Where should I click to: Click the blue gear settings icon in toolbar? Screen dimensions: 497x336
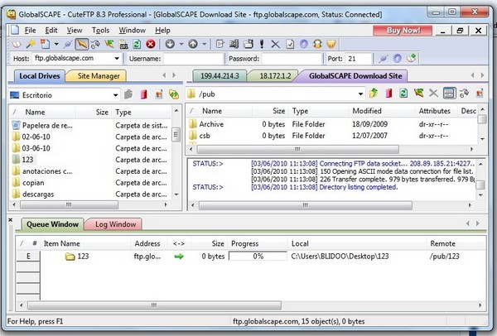click(304, 44)
